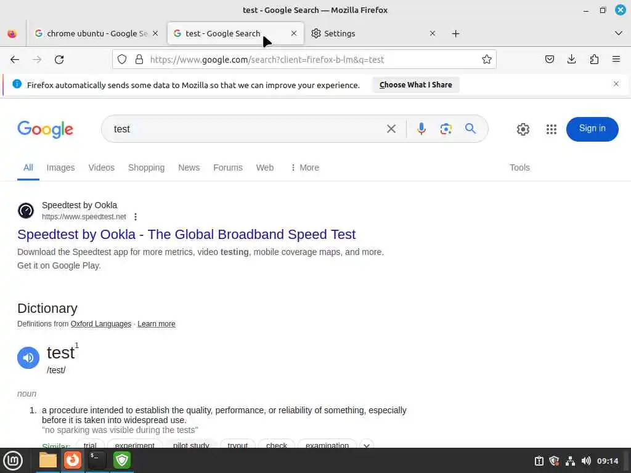Image resolution: width=631 pixels, height=473 pixels.
Task: Open a new tab with plus button
Action: [x=455, y=34]
